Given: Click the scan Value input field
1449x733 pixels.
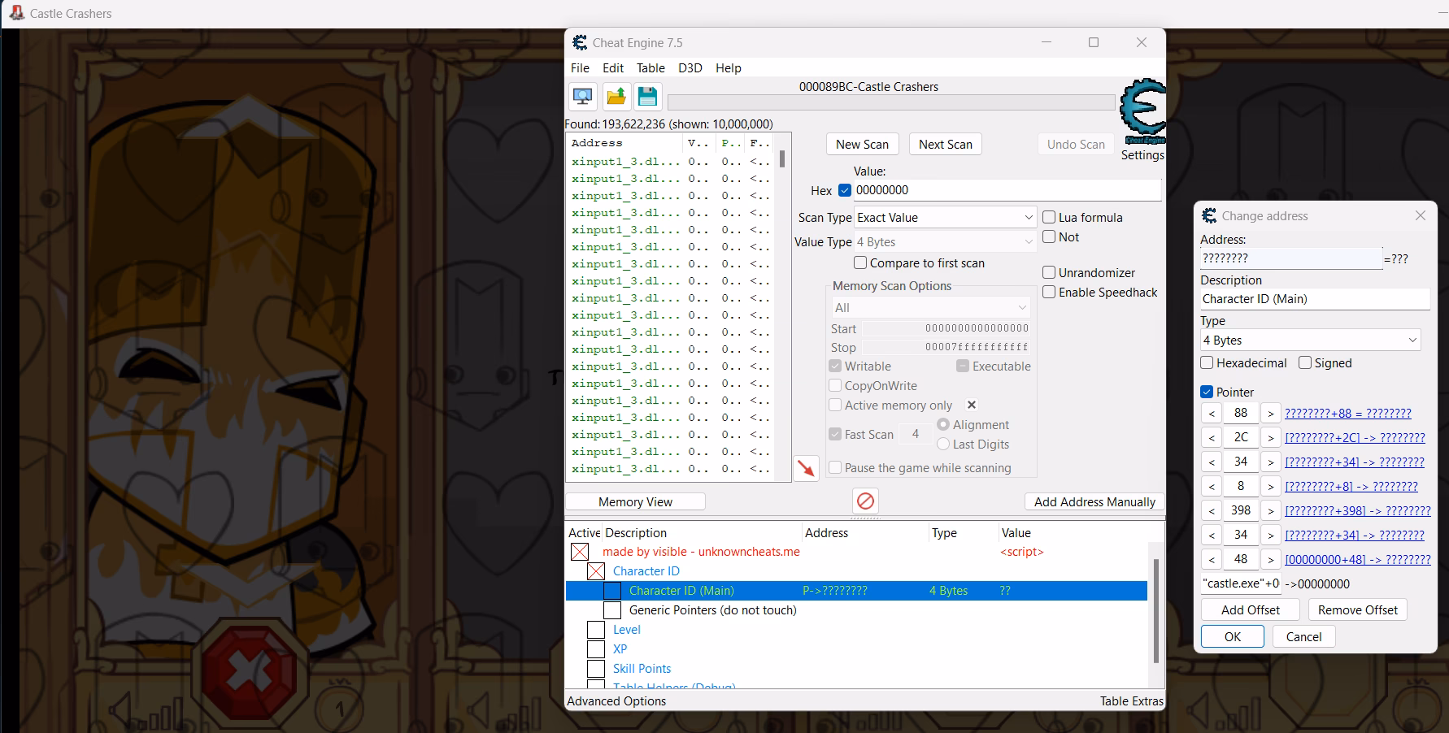Looking at the screenshot, I should pos(1007,190).
